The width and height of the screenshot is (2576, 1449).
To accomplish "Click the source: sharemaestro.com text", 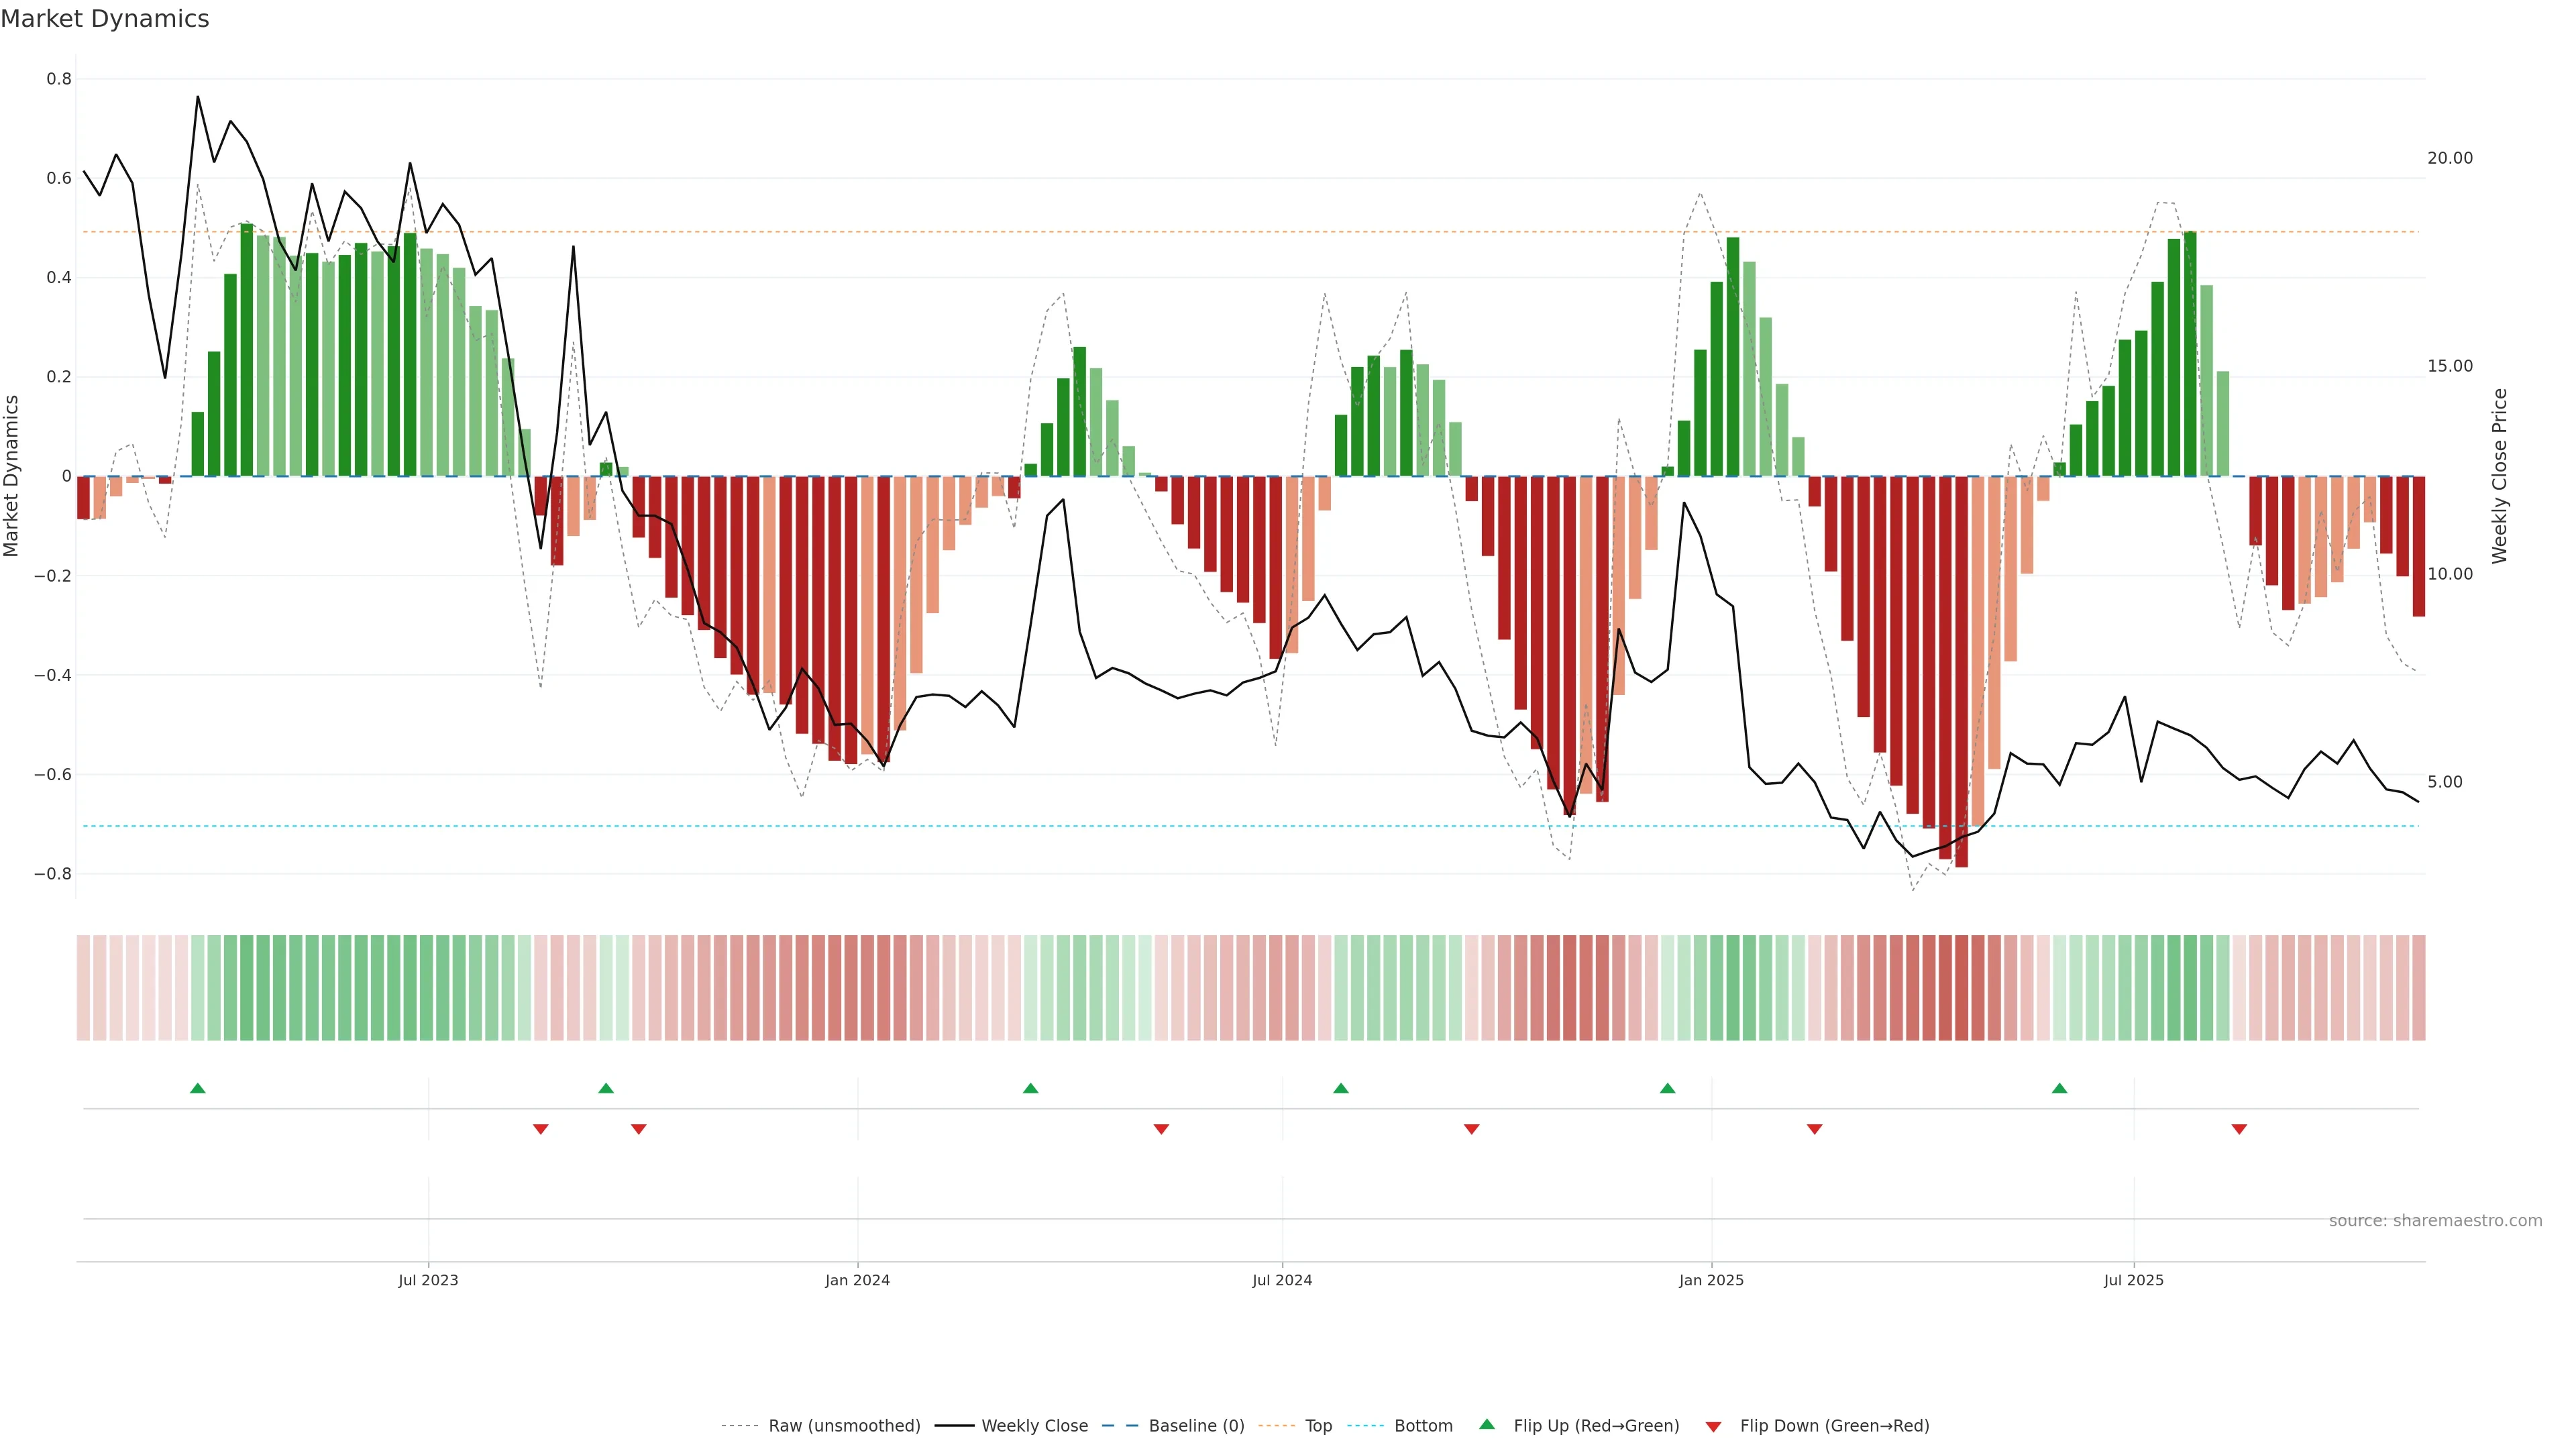I will pos(2435,1221).
